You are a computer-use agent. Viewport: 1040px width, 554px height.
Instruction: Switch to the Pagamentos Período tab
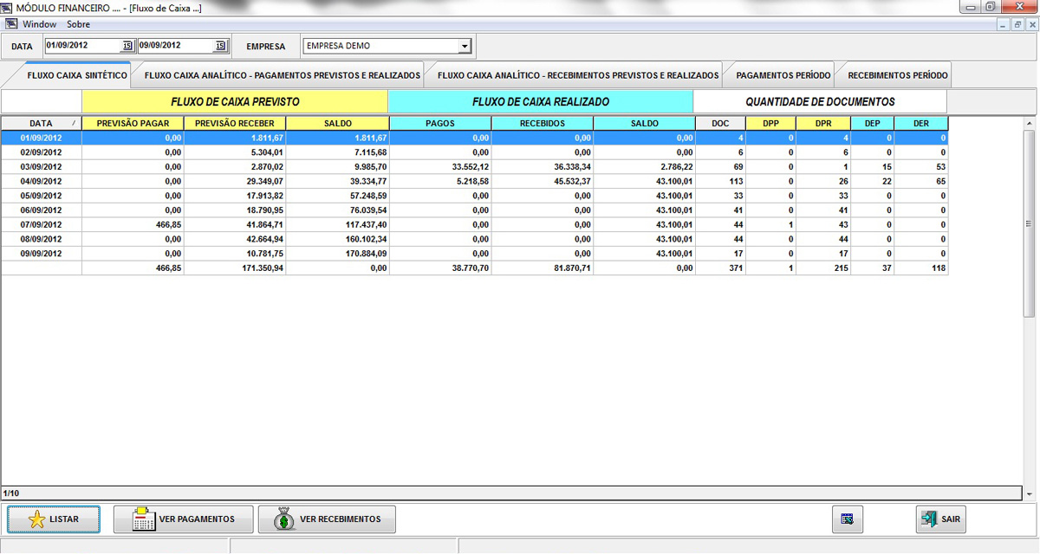tap(783, 75)
